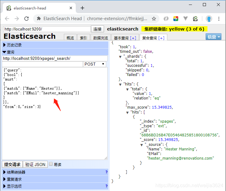226x191 pixels.
Task: Open the elasticsearch-head extension toolbar icon
Action: (195, 19)
